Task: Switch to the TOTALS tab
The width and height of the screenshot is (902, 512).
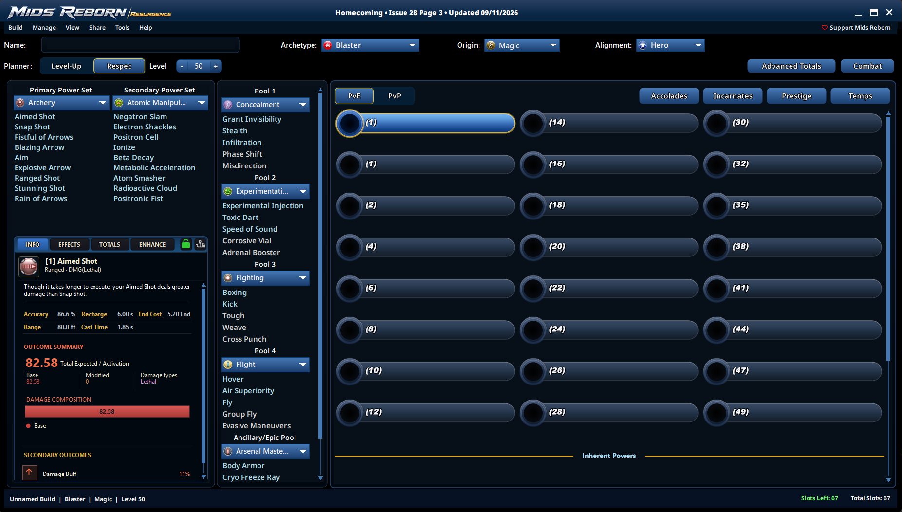Action: pyautogui.click(x=110, y=244)
